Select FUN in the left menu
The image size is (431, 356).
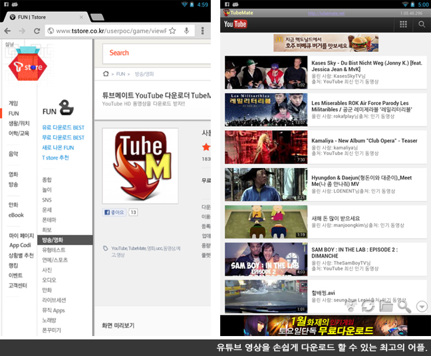pyautogui.click(x=13, y=114)
